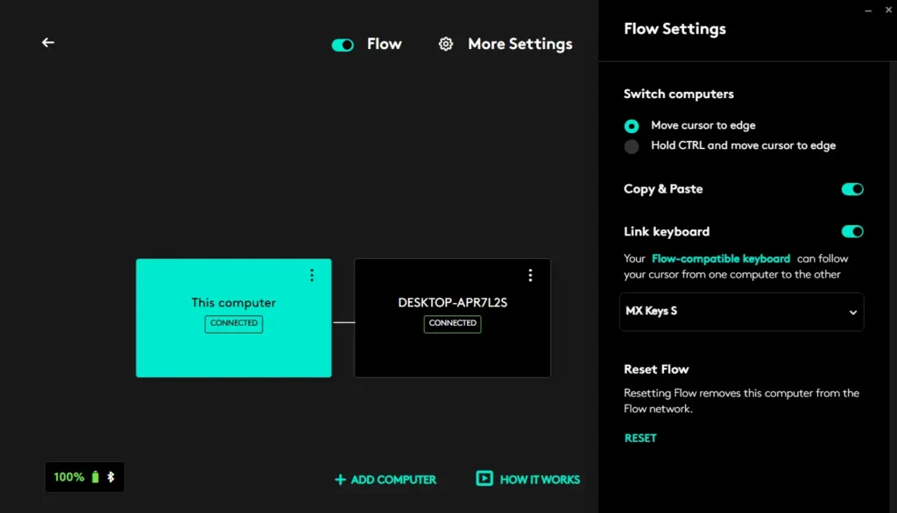Open DESKTOP-APR7L2S three-dot menu

pyautogui.click(x=530, y=275)
